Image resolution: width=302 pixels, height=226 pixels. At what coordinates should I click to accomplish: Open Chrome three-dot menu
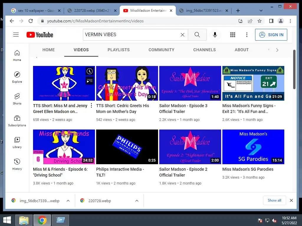coord(290,21)
